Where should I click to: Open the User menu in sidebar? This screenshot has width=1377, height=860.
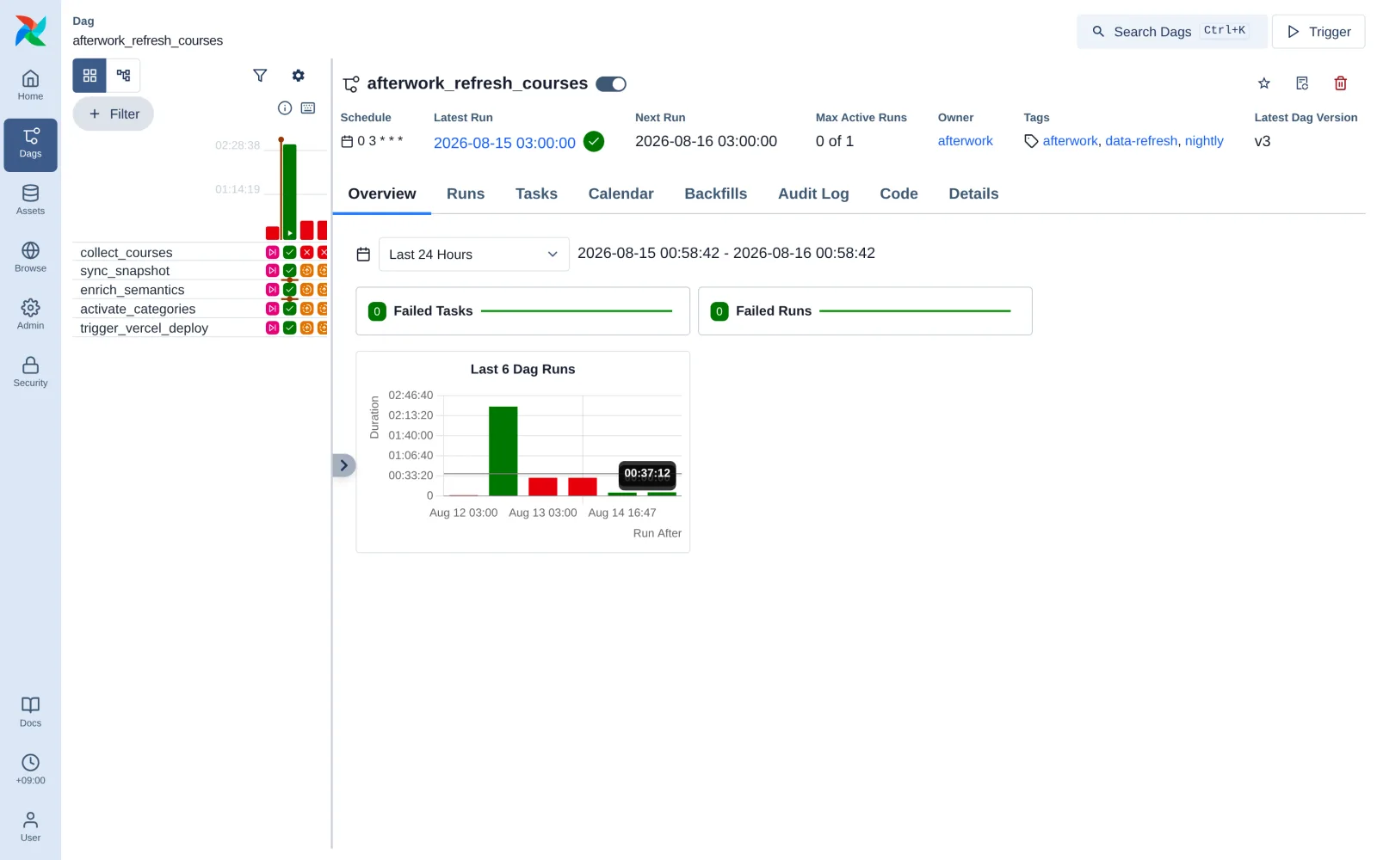pos(30,826)
